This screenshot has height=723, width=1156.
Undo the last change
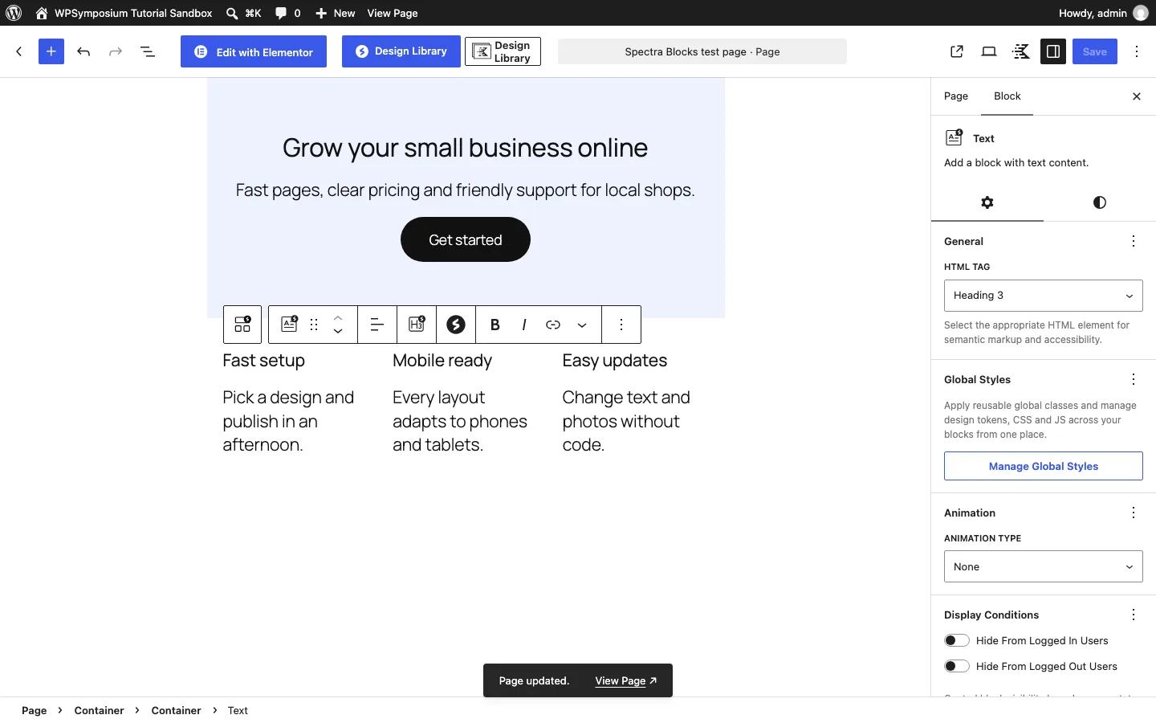pyautogui.click(x=83, y=51)
